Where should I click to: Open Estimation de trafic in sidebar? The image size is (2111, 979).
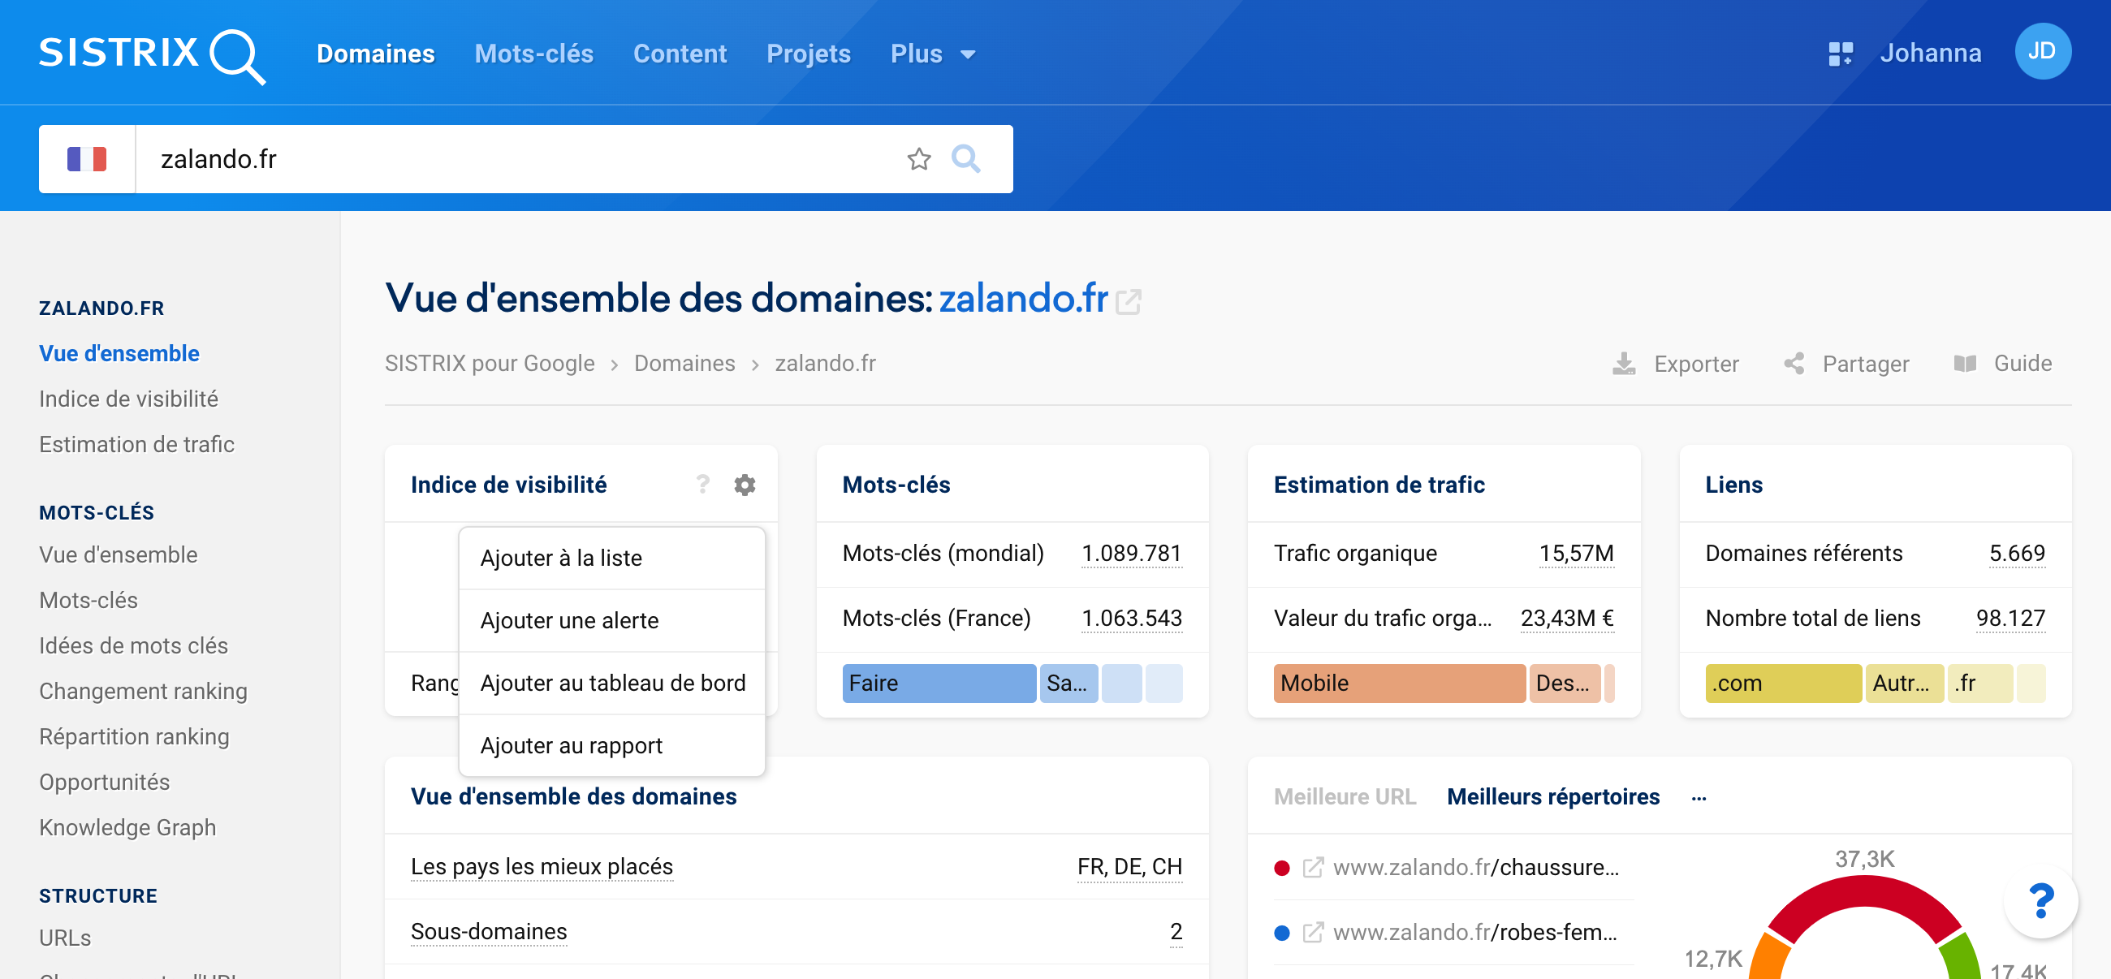coord(137,445)
